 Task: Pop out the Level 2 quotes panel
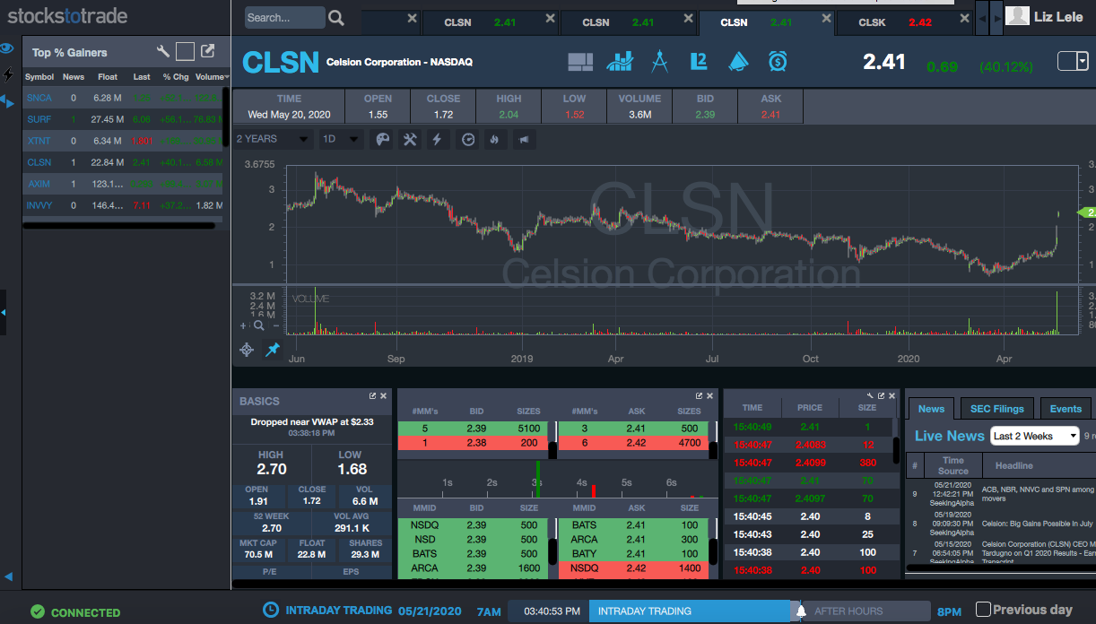click(700, 395)
